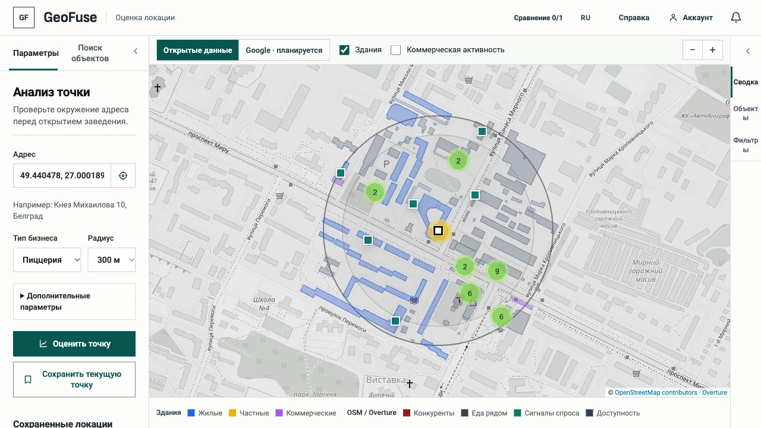Open the Объекты side tab
The image size is (761, 428).
[746, 113]
